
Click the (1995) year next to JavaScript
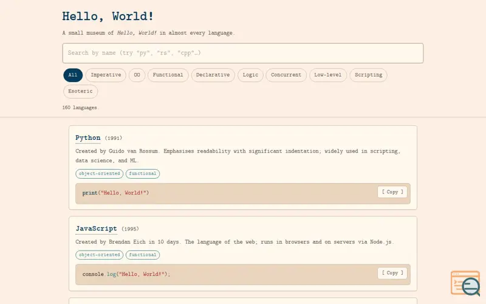tap(130, 229)
